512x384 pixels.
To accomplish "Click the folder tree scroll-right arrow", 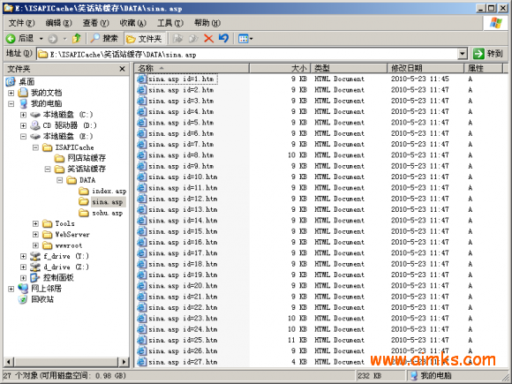I will [x=124, y=362].
